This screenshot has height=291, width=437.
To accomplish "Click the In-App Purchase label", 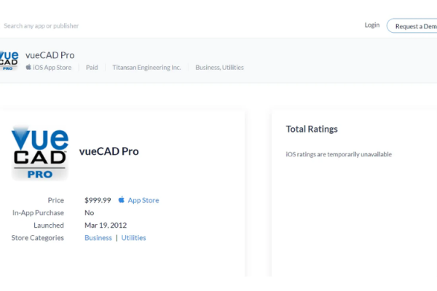I will (x=38, y=213).
